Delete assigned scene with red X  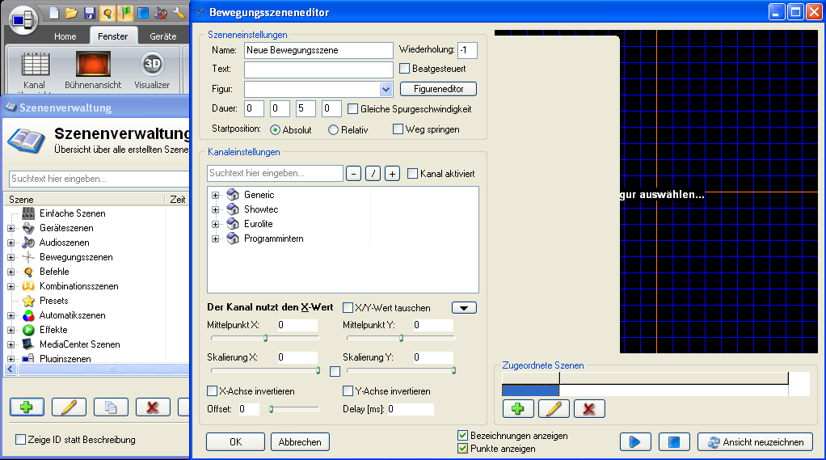[x=589, y=408]
